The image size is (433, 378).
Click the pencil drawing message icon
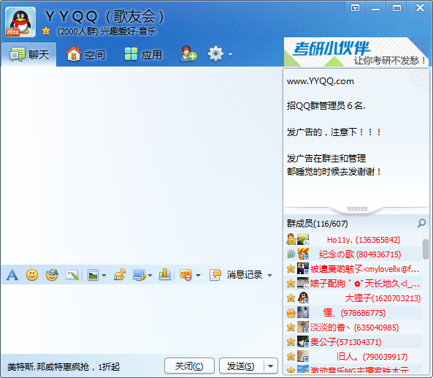(x=72, y=275)
